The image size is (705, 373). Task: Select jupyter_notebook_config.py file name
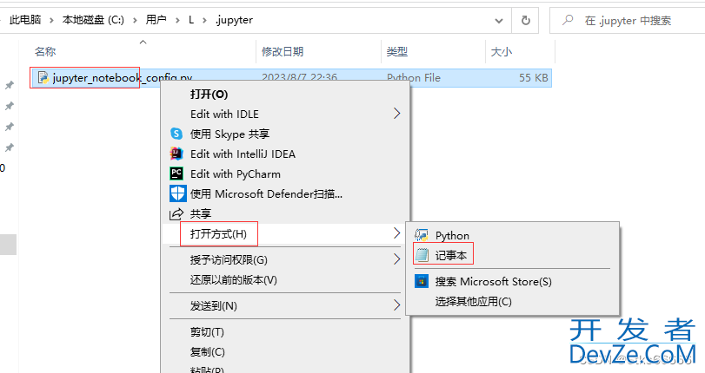[123, 78]
